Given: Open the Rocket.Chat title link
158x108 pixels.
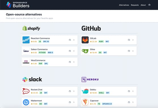Looking at the screenshot, I should [37, 90].
